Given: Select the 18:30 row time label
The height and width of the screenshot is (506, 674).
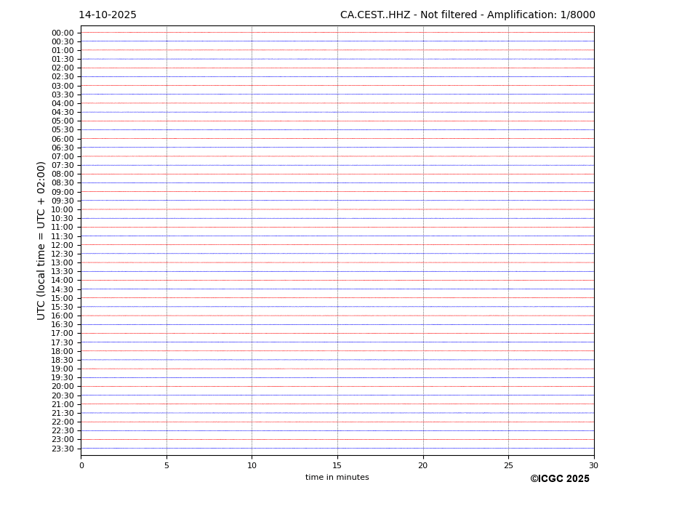Looking at the screenshot, I should (63, 360).
